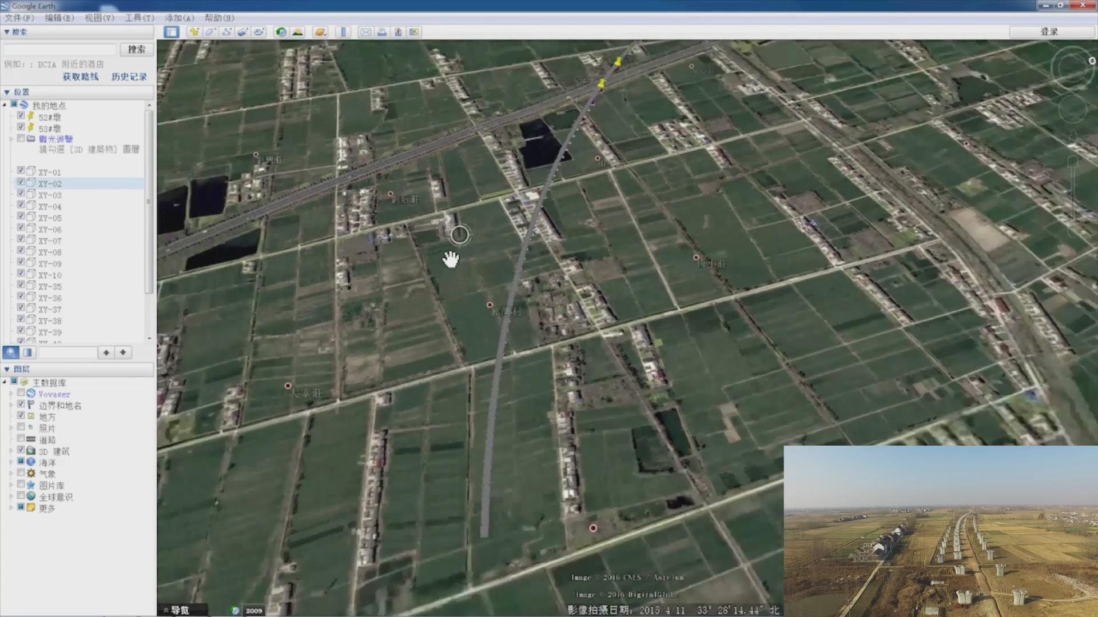
Task: Open the planet switcher icon
Action: [x=320, y=32]
